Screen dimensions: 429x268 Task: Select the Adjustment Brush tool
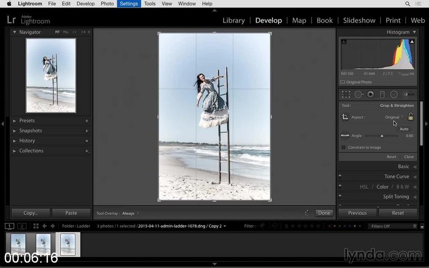coord(409,94)
